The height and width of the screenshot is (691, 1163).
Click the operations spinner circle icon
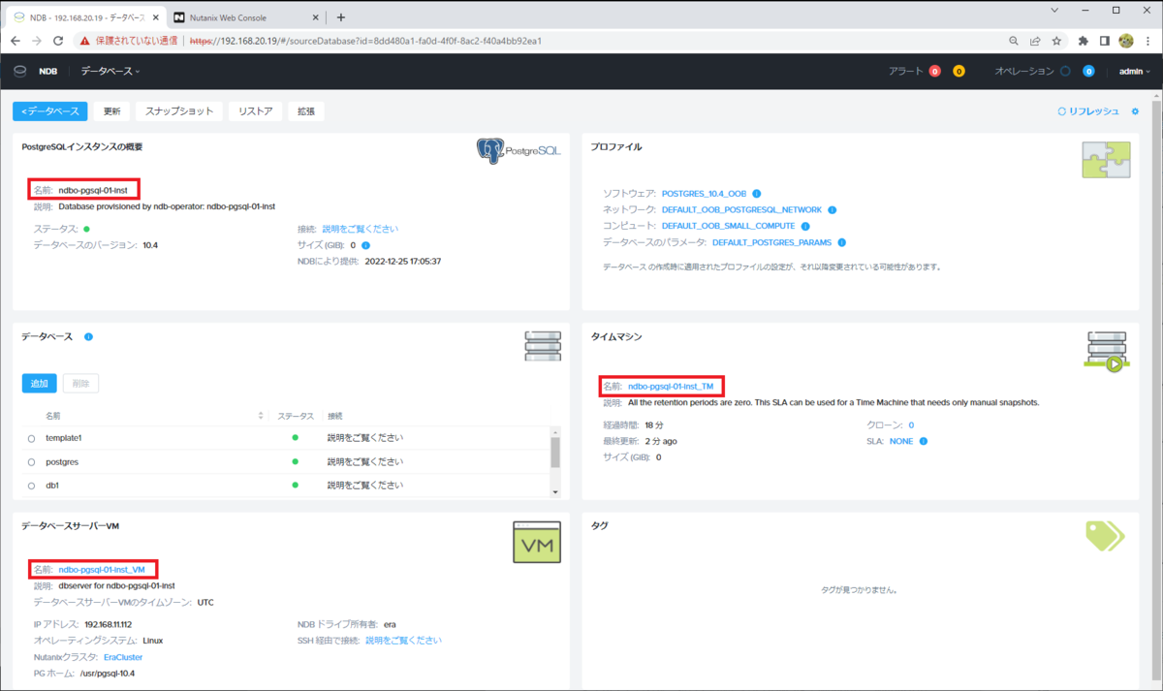coord(1065,71)
